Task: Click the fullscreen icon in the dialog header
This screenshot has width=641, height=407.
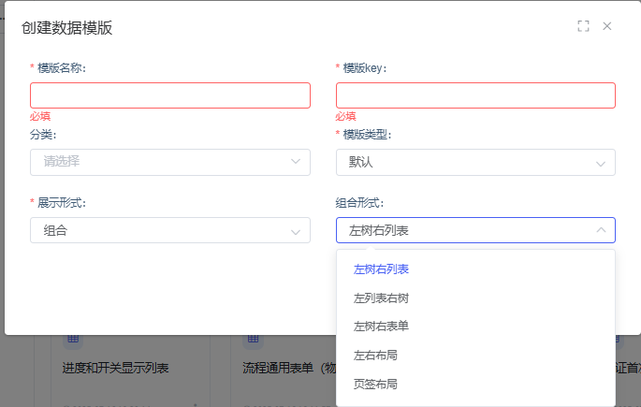Action: [583, 26]
